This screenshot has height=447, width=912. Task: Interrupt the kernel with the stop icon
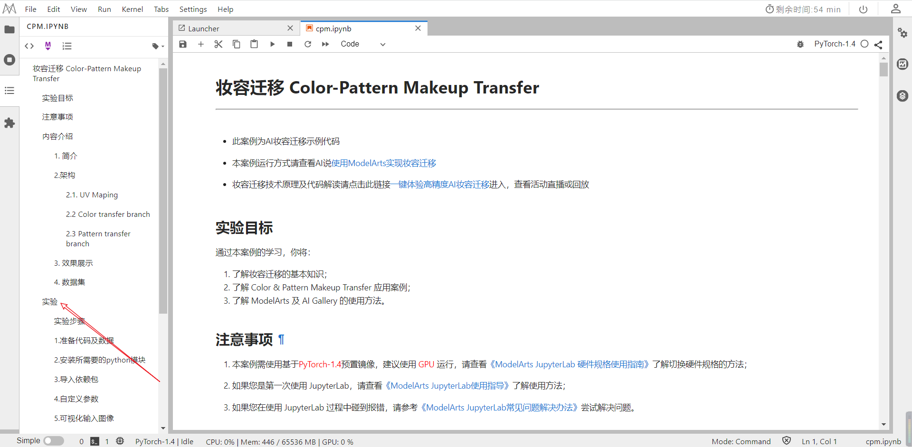(290, 44)
